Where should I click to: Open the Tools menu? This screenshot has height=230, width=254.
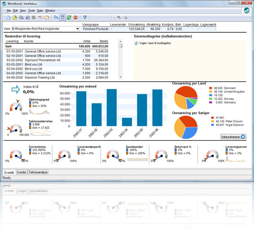tap(31, 11)
